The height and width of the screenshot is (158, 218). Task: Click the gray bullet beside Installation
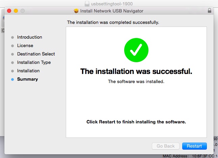click(x=12, y=71)
